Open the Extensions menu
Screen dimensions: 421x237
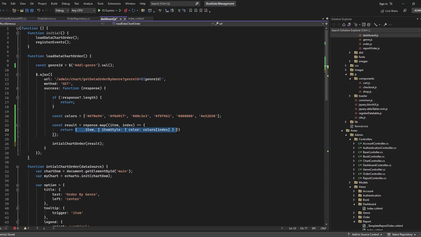114,4
